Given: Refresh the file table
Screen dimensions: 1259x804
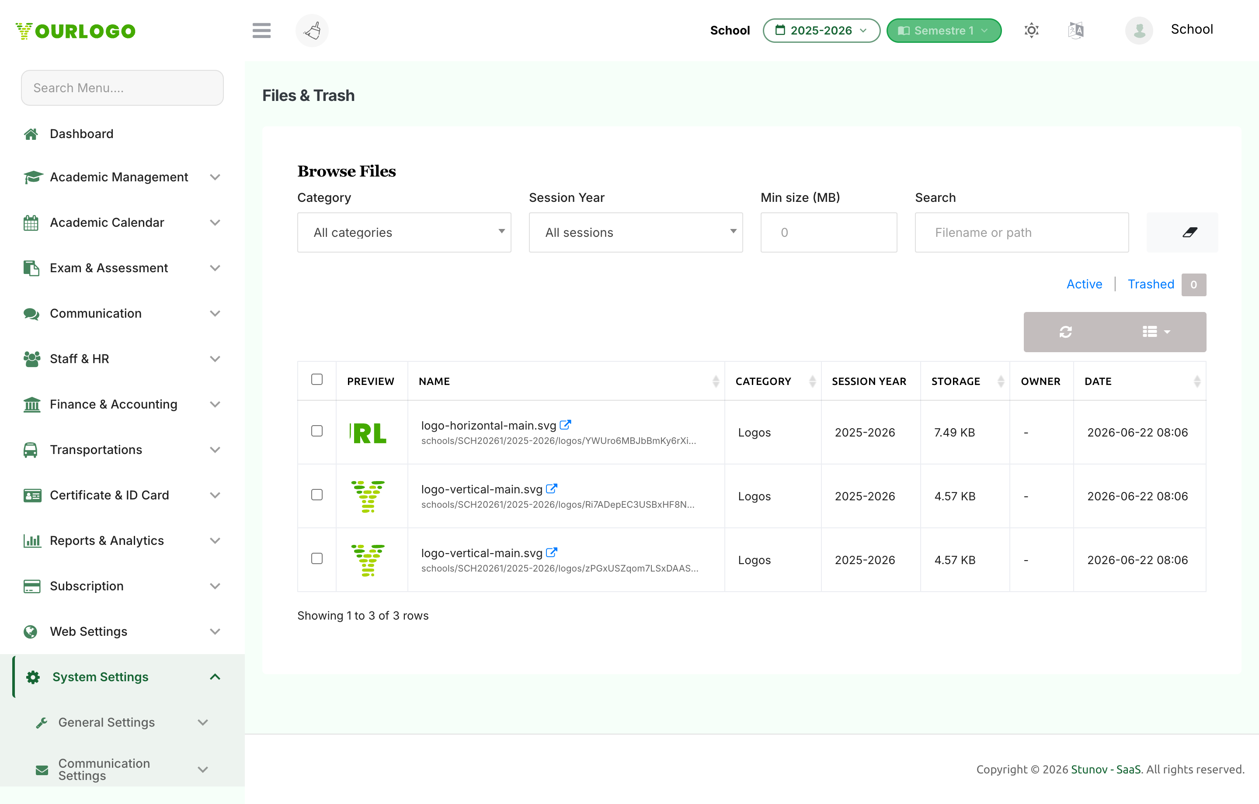Looking at the screenshot, I should point(1065,331).
